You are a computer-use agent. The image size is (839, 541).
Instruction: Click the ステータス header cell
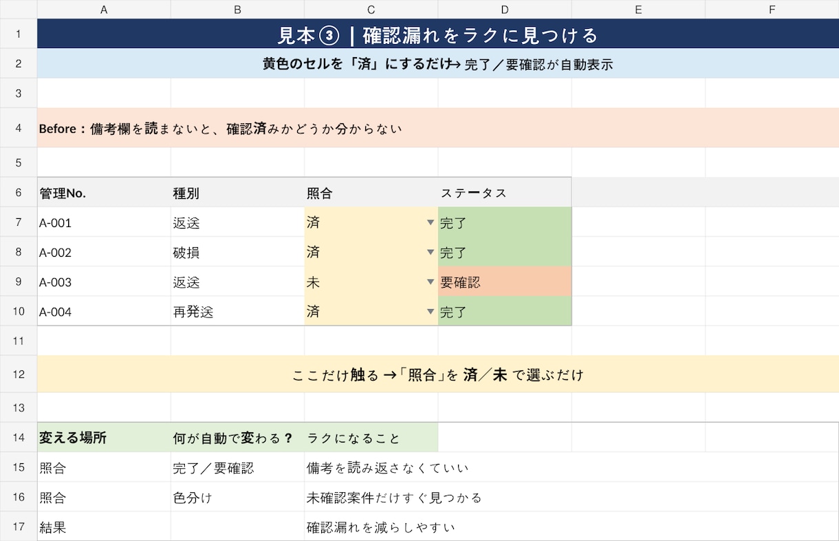[x=505, y=193]
